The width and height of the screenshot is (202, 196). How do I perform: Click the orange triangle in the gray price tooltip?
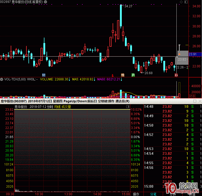click(x=179, y=54)
